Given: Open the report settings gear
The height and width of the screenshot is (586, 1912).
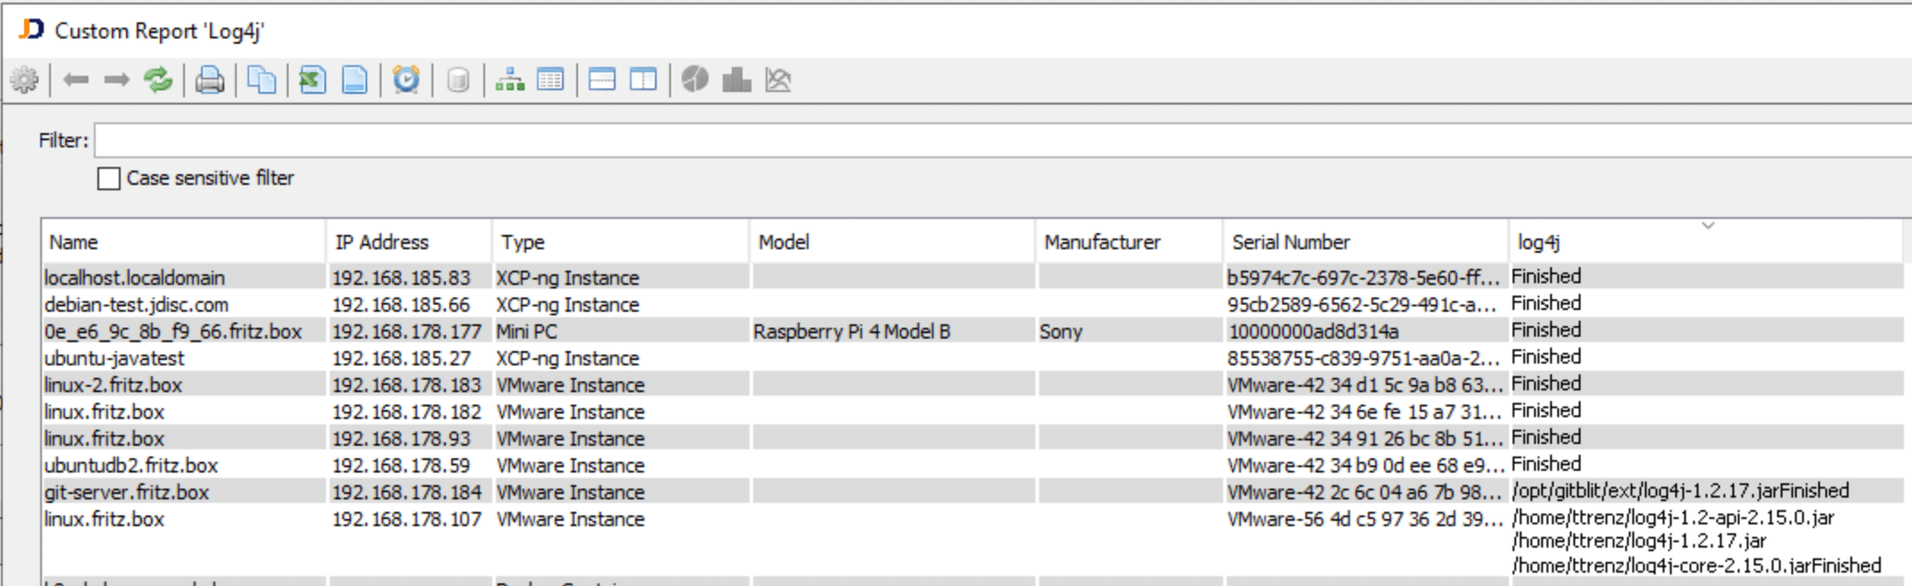Looking at the screenshot, I should pos(25,80).
